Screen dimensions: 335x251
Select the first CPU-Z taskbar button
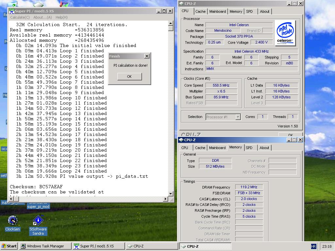click(151, 246)
